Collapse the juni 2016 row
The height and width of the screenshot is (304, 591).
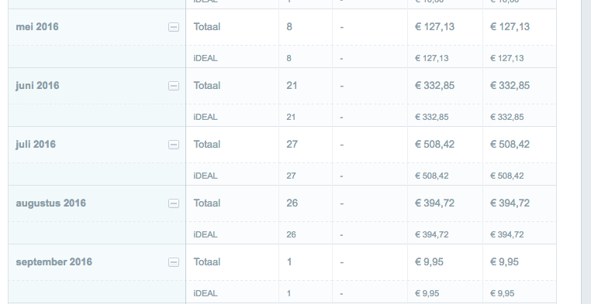pyautogui.click(x=174, y=86)
